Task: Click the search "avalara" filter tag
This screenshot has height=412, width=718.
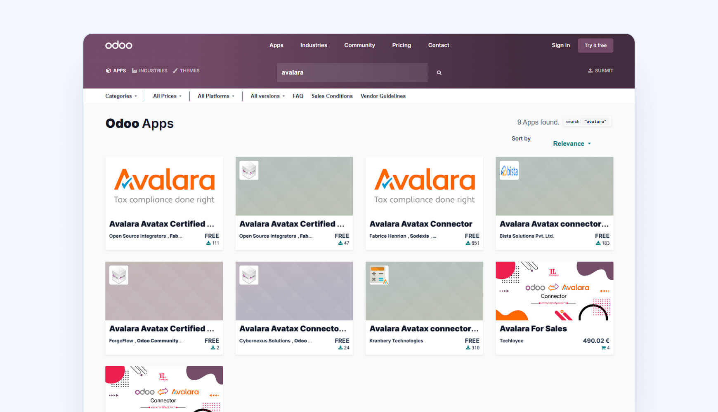Action: 586,122
